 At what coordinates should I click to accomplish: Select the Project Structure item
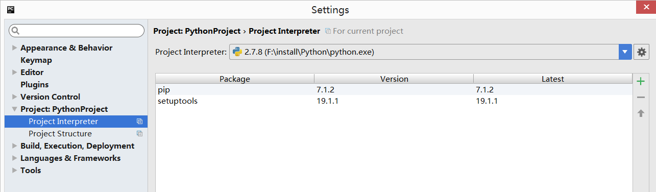pos(60,134)
